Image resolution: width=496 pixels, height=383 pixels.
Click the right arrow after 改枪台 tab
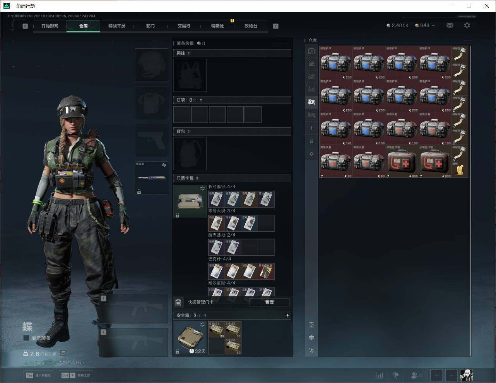276,26
